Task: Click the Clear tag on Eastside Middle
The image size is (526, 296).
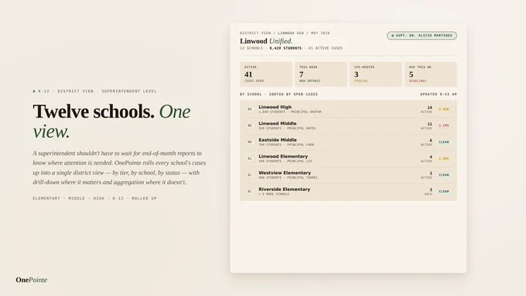Action: (x=444, y=142)
